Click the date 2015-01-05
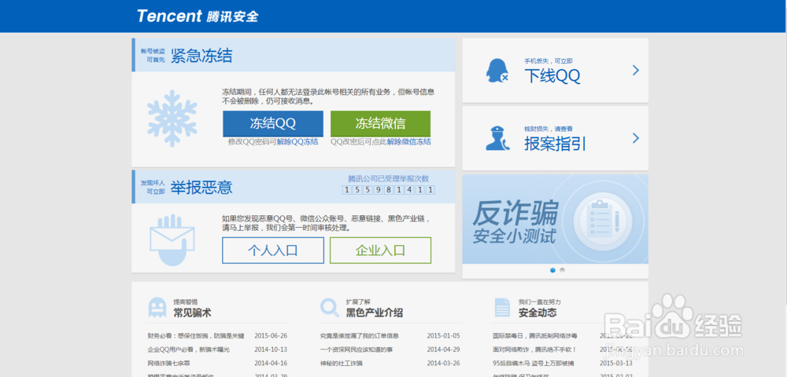 [x=443, y=336]
